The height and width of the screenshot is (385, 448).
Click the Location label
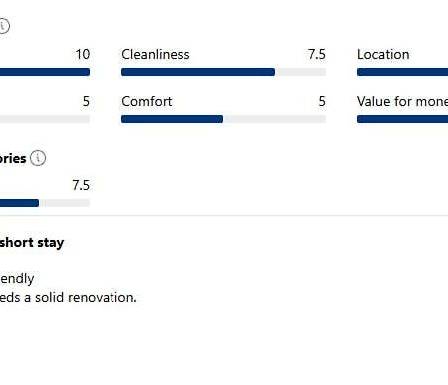(383, 55)
